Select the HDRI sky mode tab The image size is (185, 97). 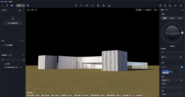(180, 18)
